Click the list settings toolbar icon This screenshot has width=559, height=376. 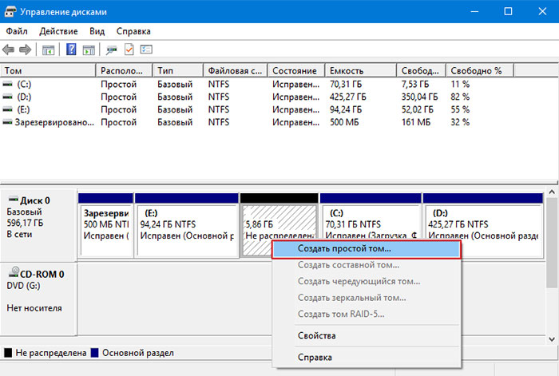(146, 49)
